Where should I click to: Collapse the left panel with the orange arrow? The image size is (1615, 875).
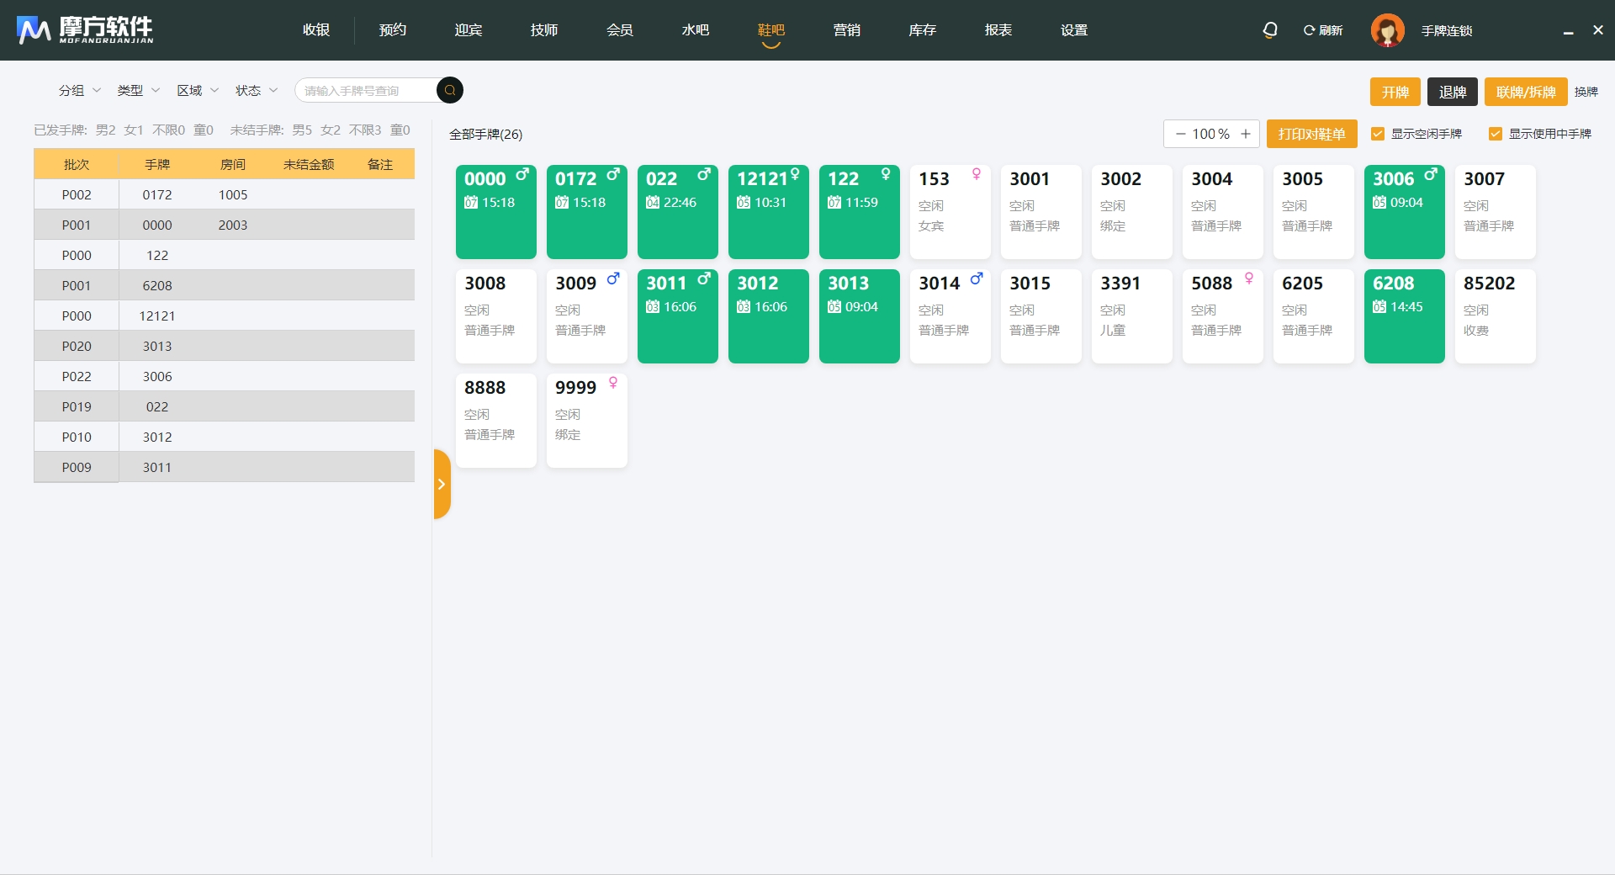coord(442,484)
